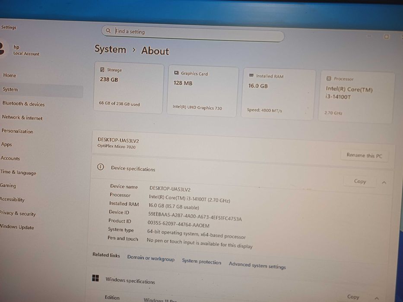This screenshot has width=403, height=302.
Task: Open Apps settings
Action: 6,145
